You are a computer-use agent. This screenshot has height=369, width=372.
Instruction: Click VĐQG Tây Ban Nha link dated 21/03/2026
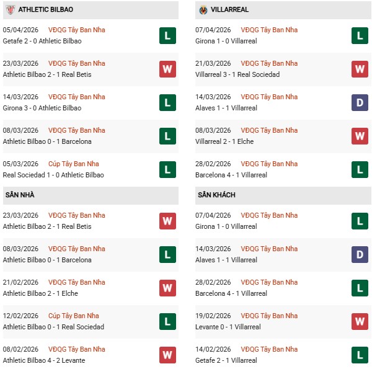point(268,63)
